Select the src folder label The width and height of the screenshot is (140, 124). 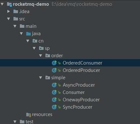click(22, 19)
